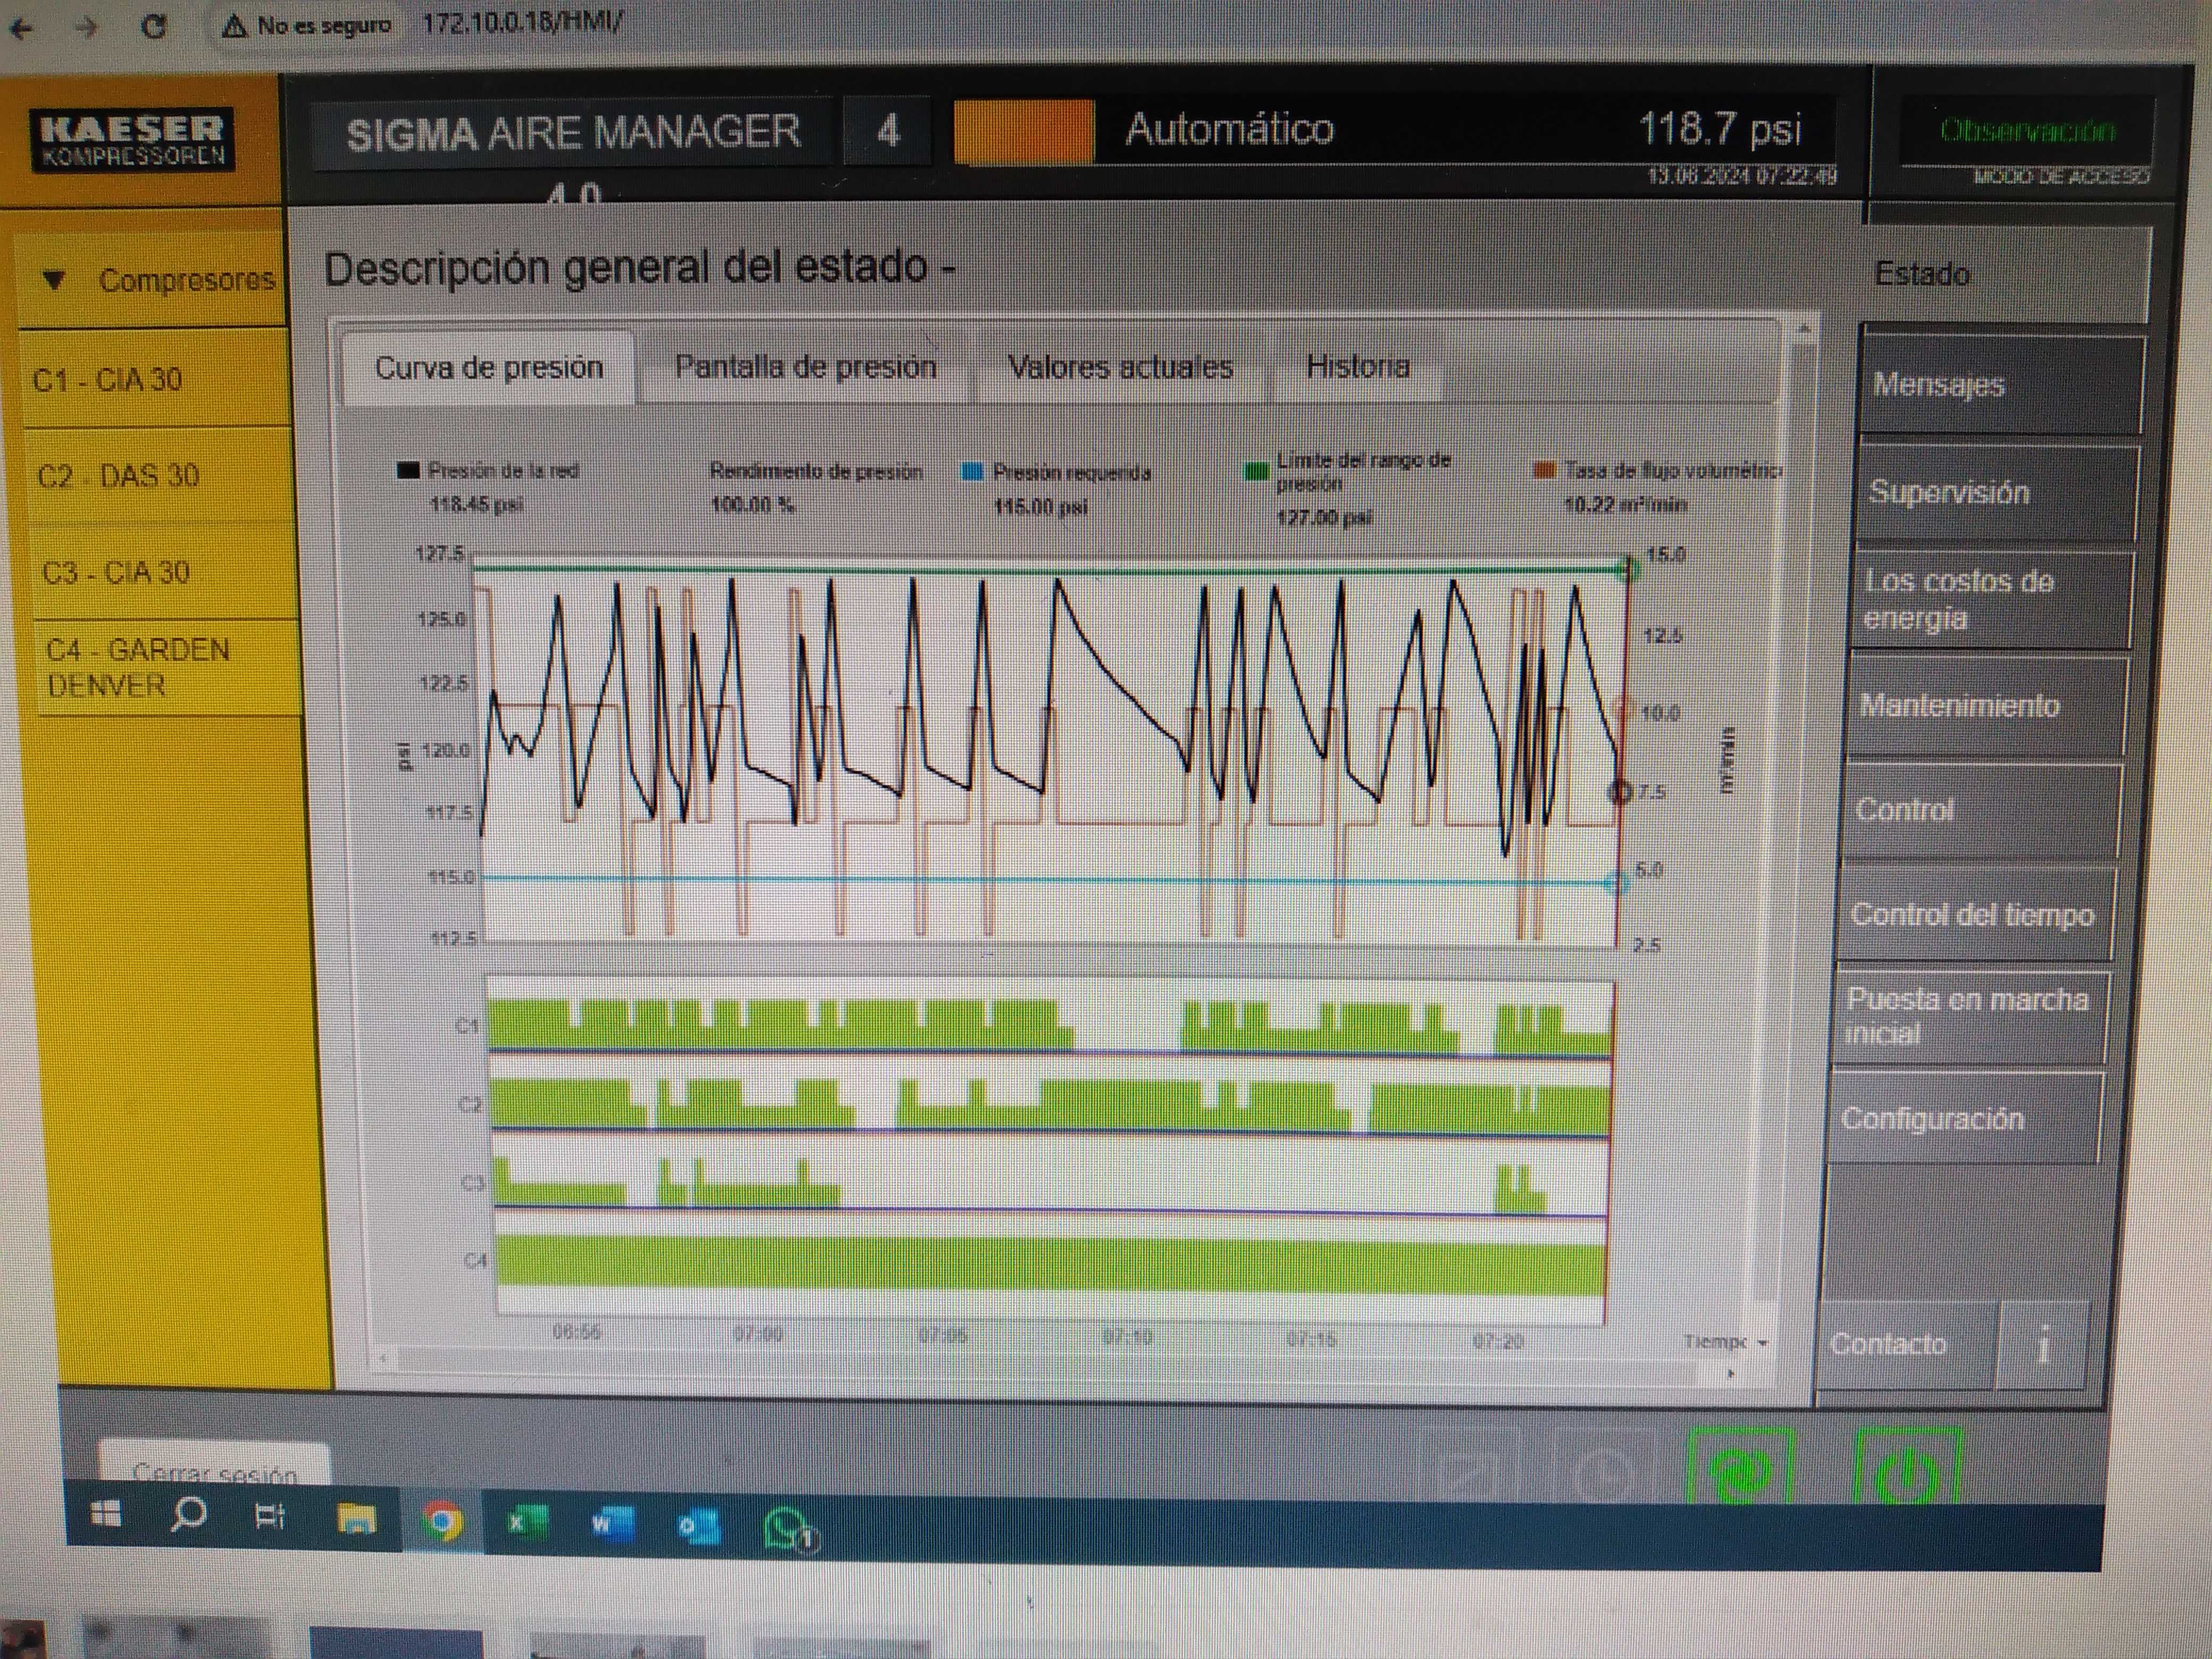Click the station number 4 box
This screenshot has height=1659, width=2212.
click(887, 131)
